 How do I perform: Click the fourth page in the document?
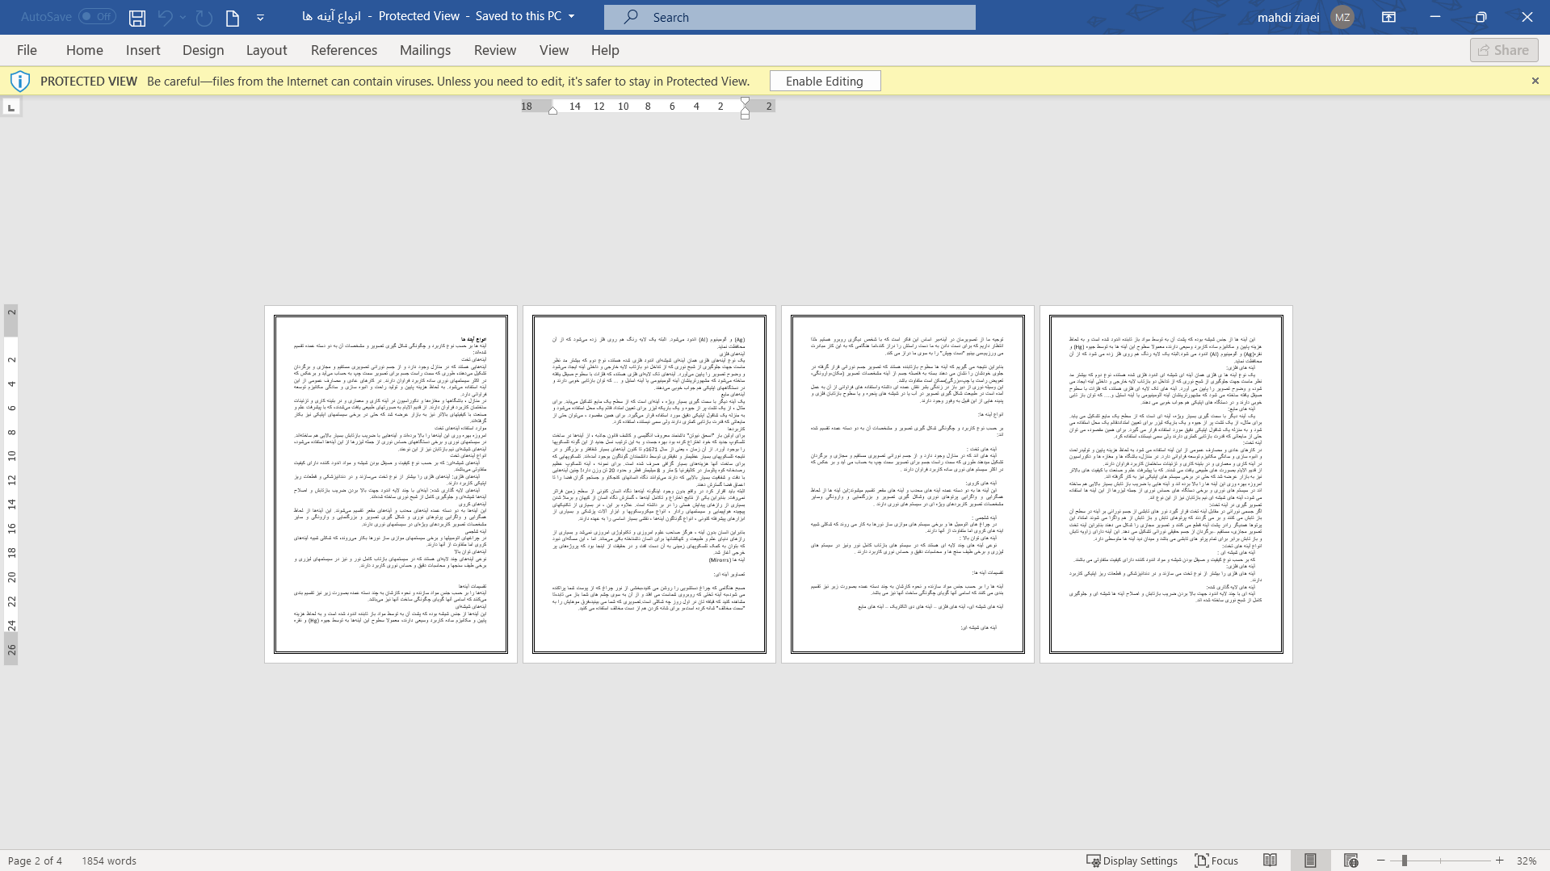[1166, 484]
